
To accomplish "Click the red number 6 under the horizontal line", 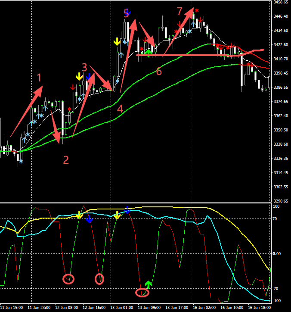I will [159, 72].
